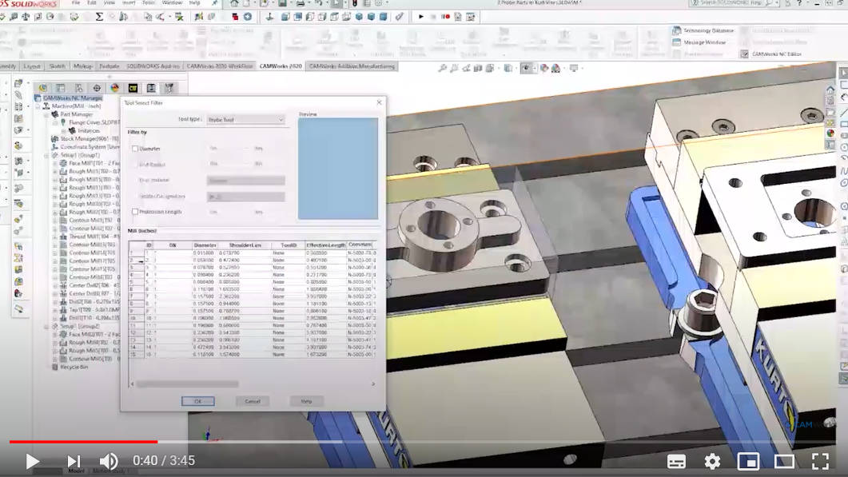This screenshot has height=477, width=848.
Task: Expand the Thread Mill1 operation node
Action: pyautogui.click(x=55, y=237)
